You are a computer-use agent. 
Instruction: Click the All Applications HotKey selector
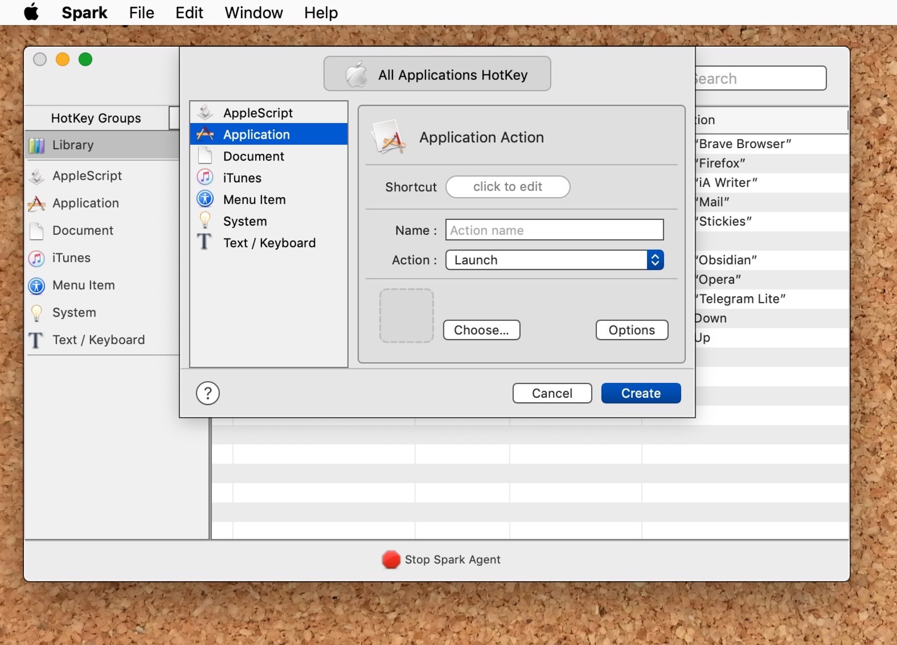click(437, 74)
